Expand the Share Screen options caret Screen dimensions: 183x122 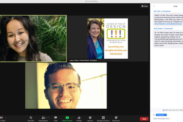pyautogui.click(x=72, y=118)
